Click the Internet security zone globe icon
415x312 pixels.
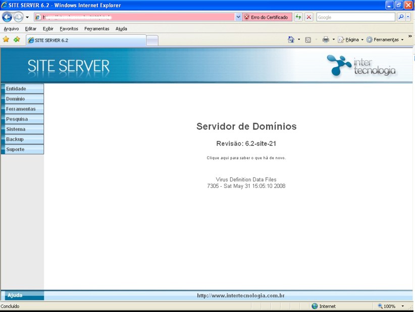click(x=315, y=306)
